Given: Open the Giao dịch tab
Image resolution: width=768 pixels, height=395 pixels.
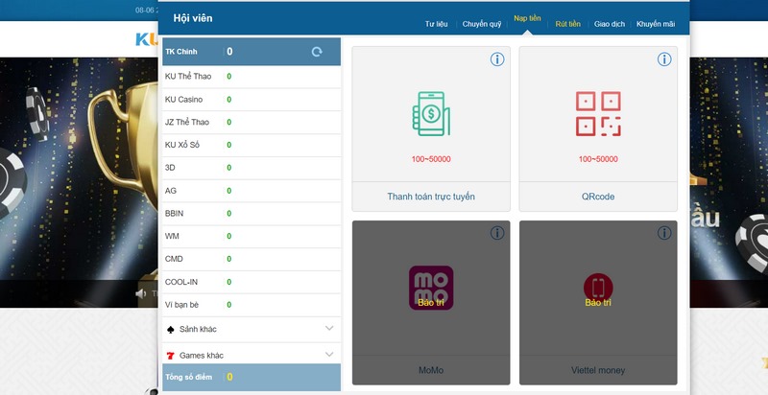Looking at the screenshot, I should pos(610,24).
